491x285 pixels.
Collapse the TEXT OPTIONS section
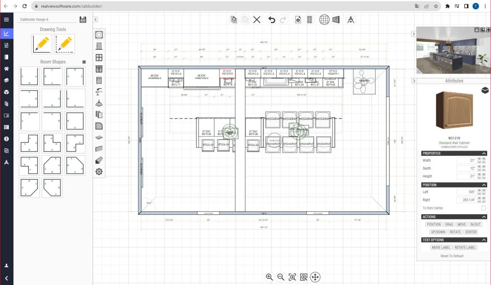coord(484,240)
